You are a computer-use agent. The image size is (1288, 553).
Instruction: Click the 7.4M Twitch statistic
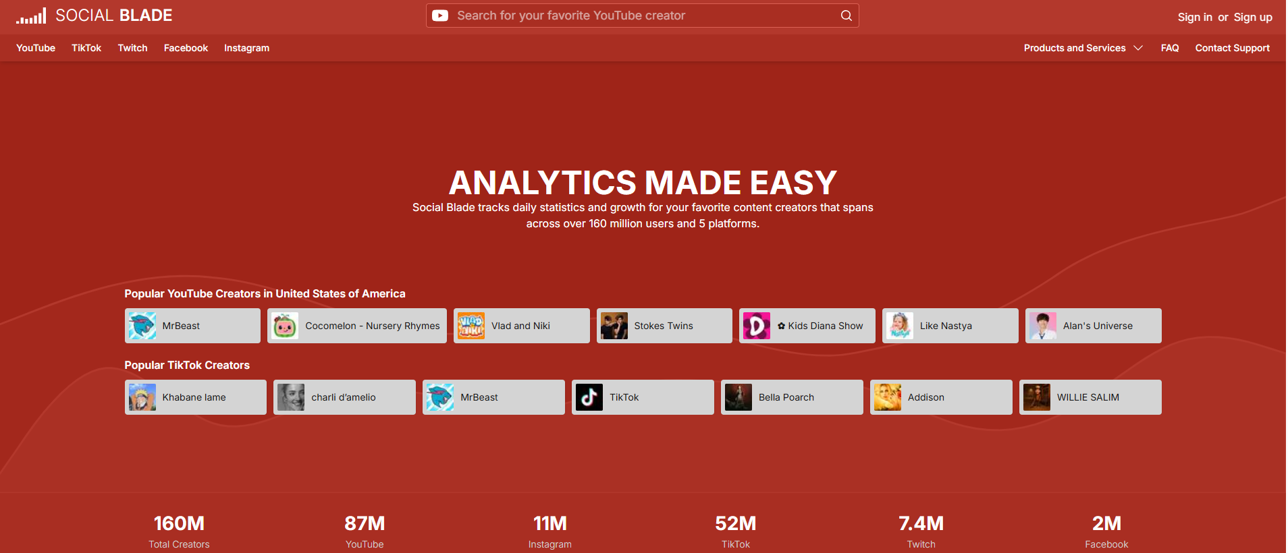coord(921,532)
